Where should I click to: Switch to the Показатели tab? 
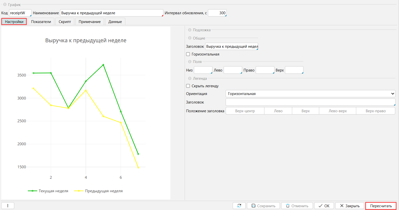point(41,22)
